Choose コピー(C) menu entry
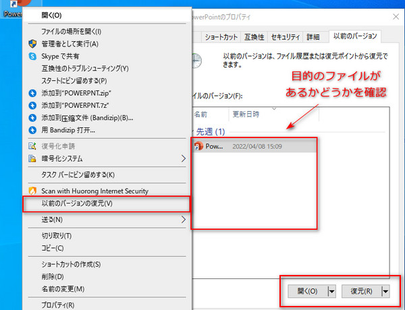The width and height of the screenshot is (405, 310). coord(107,248)
